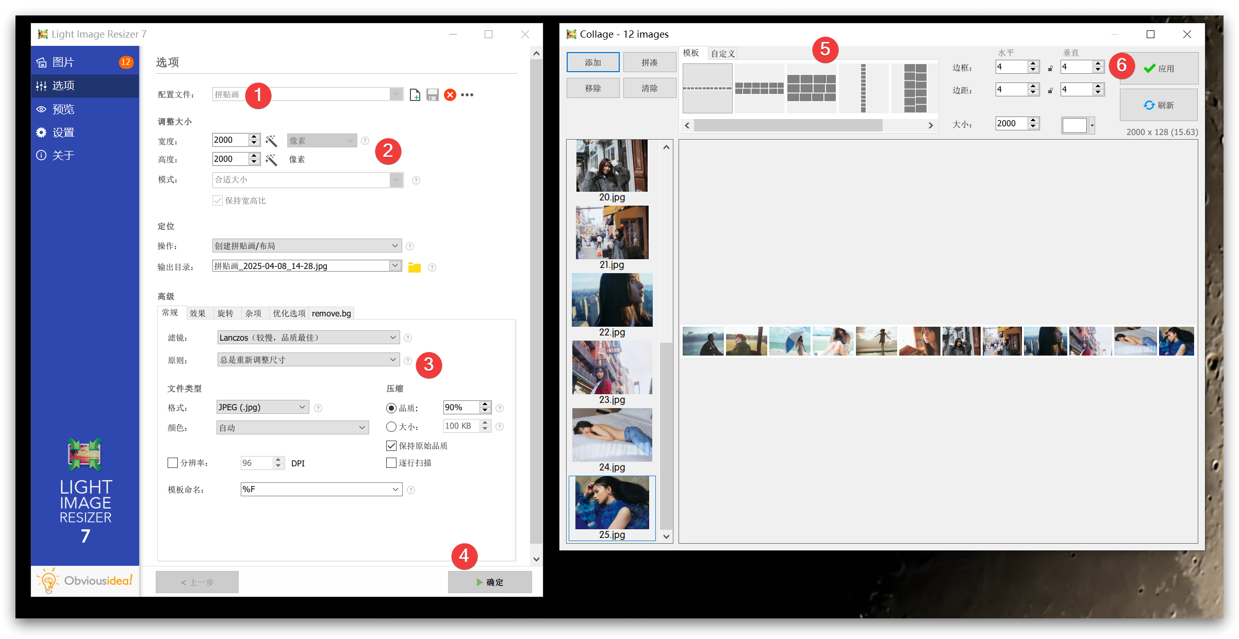Click the save profile floppy icon
This screenshot has width=1239, height=639.
tap(432, 95)
